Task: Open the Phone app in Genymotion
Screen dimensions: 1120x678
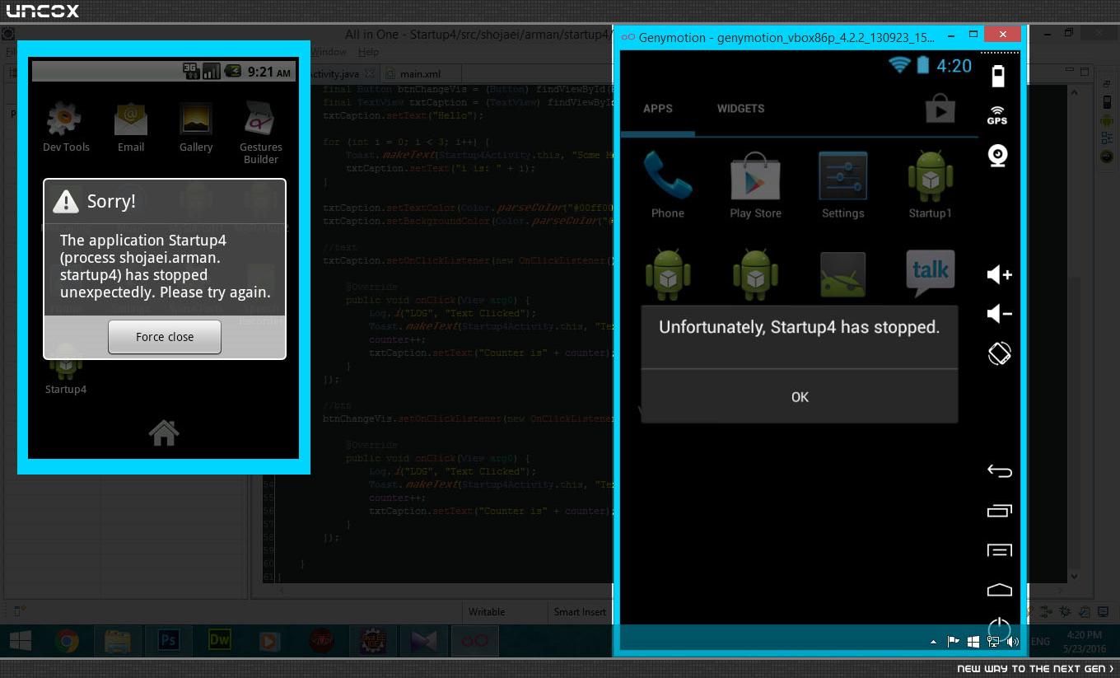Action: tap(668, 185)
